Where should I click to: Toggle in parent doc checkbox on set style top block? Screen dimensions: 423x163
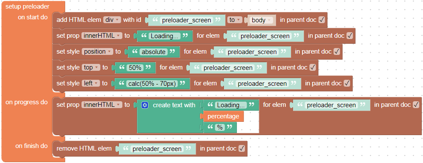coord(313,67)
